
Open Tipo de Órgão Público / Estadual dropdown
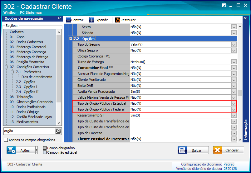(234, 103)
